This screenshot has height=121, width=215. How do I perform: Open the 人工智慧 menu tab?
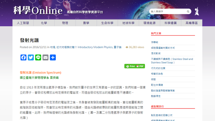point(23,23)
